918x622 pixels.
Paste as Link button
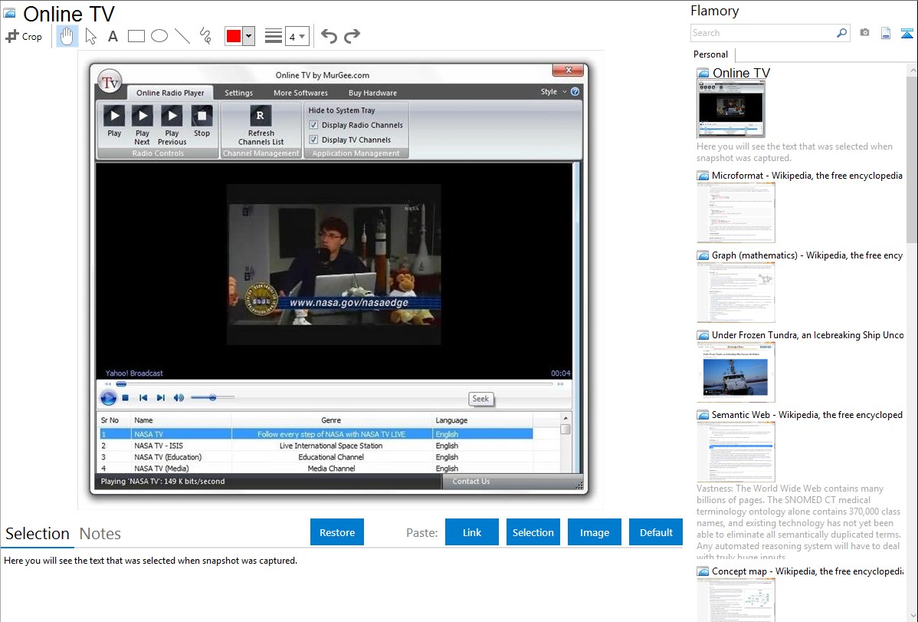click(x=472, y=532)
